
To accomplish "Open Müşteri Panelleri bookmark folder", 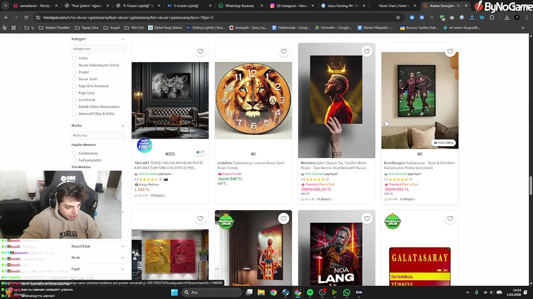I will 55,28.
